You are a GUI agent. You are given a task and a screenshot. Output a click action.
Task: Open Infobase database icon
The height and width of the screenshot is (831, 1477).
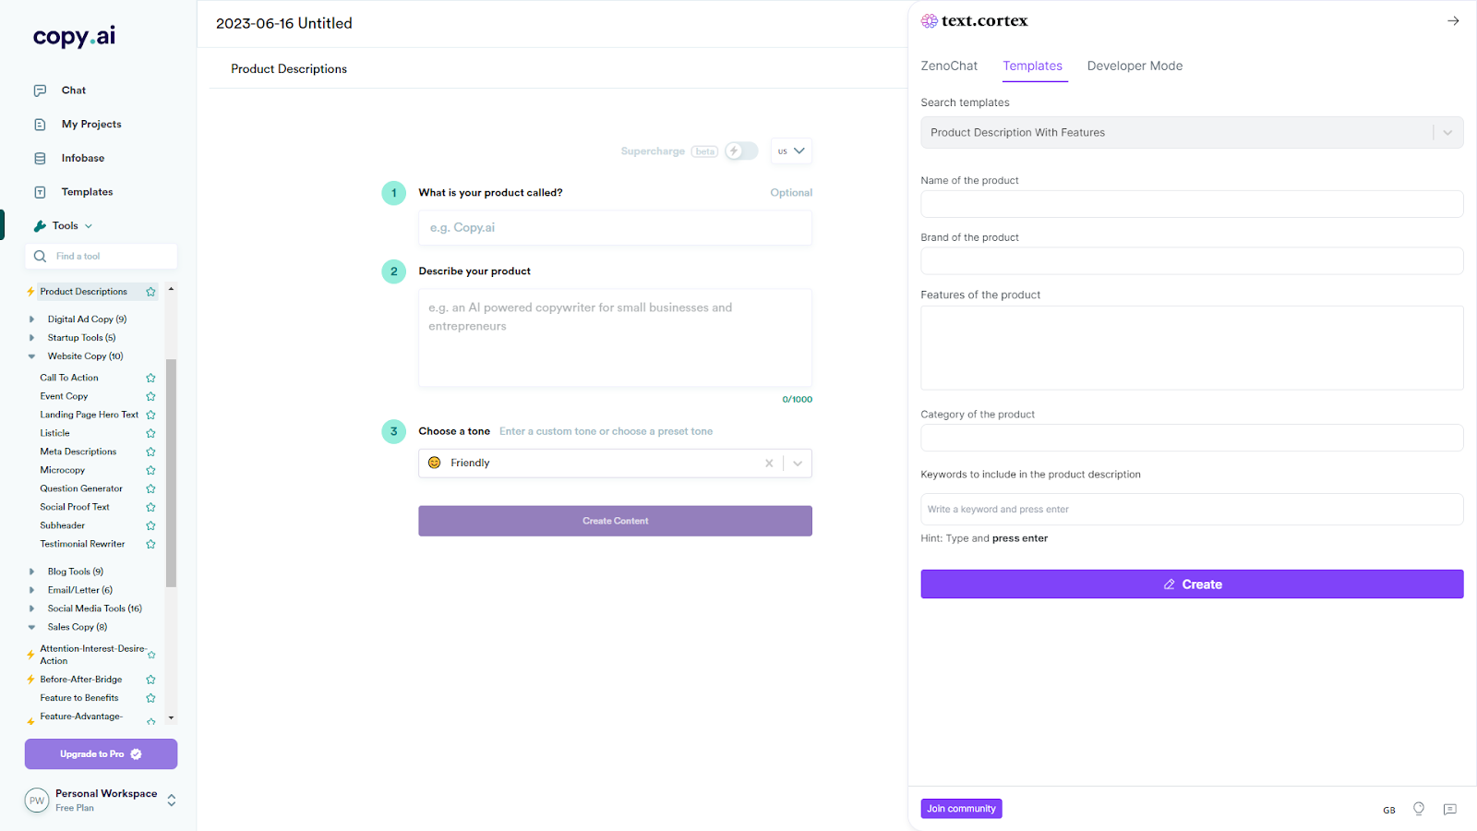[x=40, y=159]
